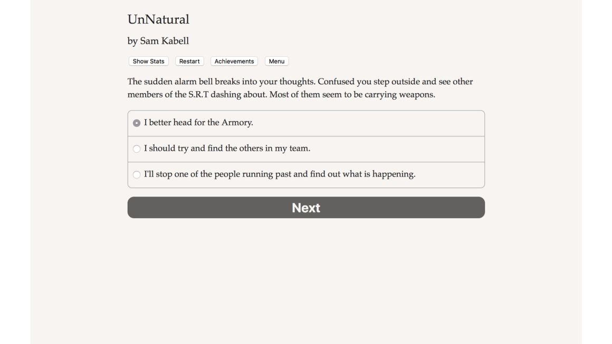This screenshot has height=344, width=612.
Task: Click 'I better head for the Armory.' option text
Action: tap(198, 122)
